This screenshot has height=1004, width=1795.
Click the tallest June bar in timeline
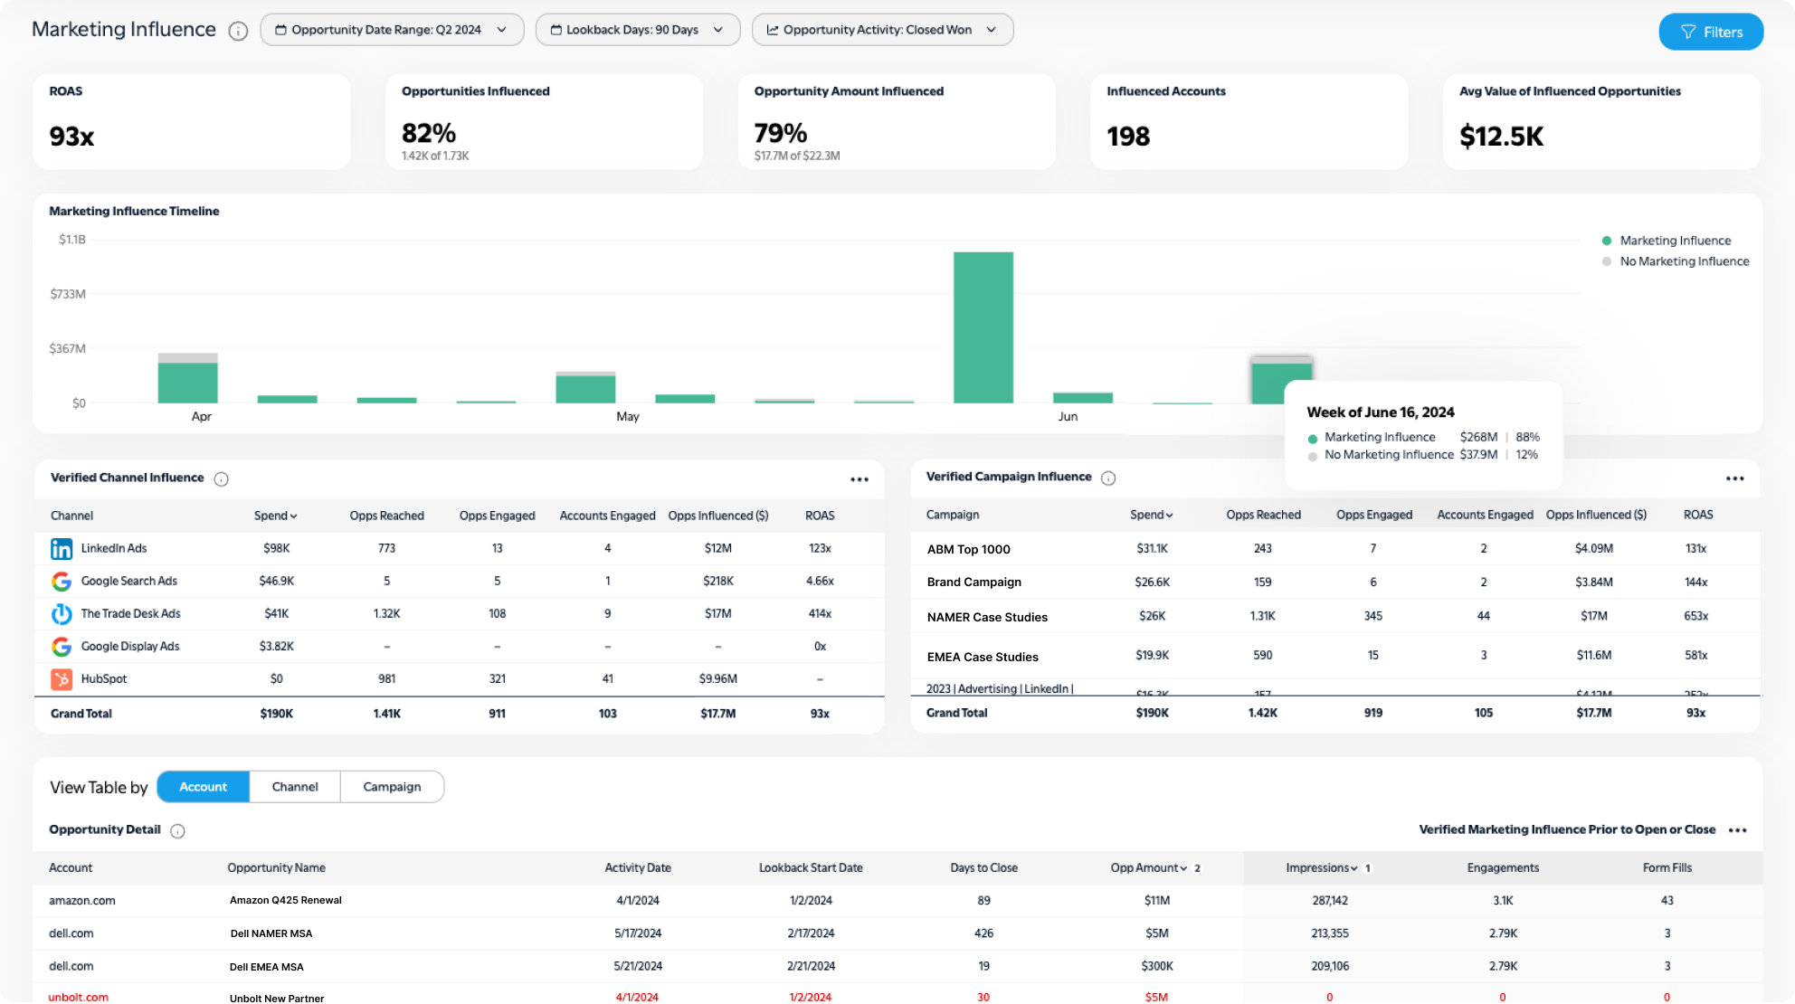click(983, 327)
